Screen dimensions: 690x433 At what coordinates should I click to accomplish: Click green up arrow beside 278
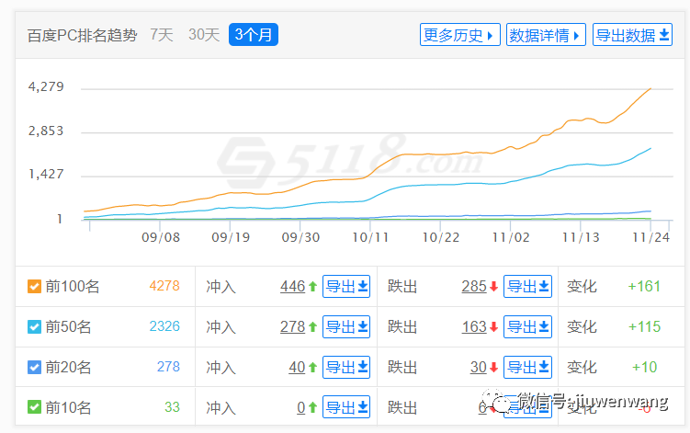coord(312,327)
